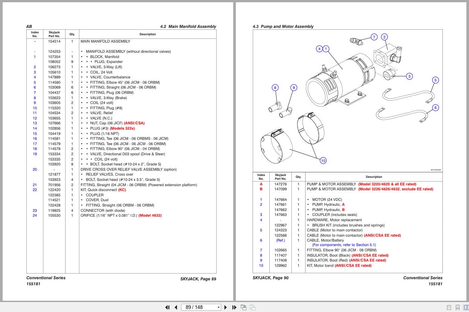Click callout 3 in pump diagram
Image resolution: width=469 pixels, height=312 pixels.
pos(409,76)
